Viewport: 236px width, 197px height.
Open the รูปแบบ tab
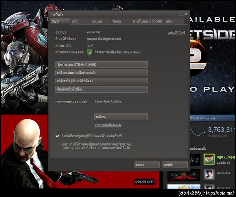[x=100, y=21]
